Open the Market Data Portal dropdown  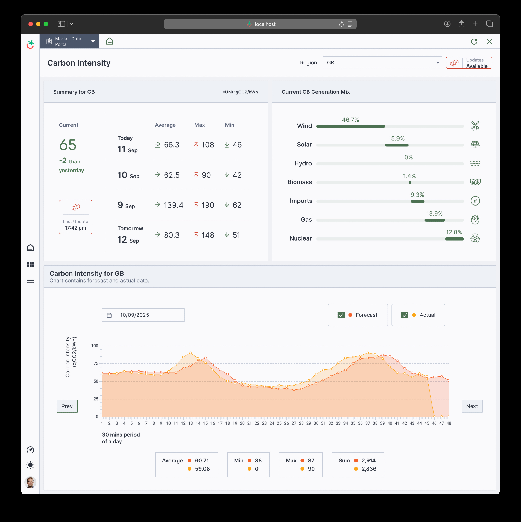[x=70, y=41]
